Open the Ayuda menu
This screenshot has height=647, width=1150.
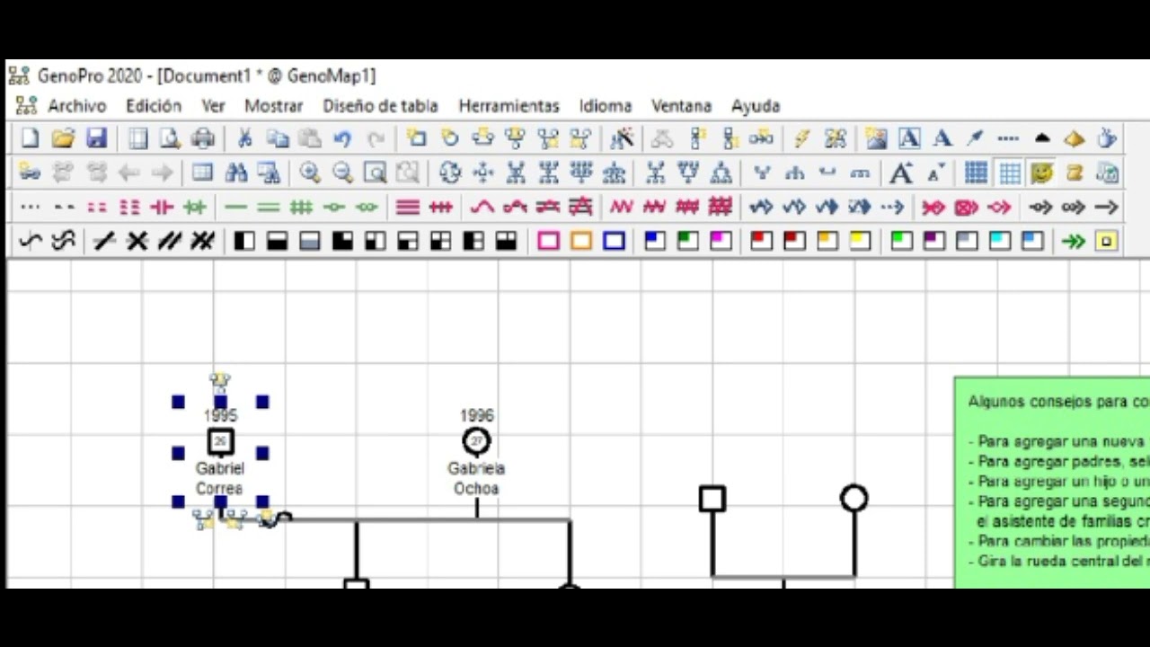click(x=756, y=106)
